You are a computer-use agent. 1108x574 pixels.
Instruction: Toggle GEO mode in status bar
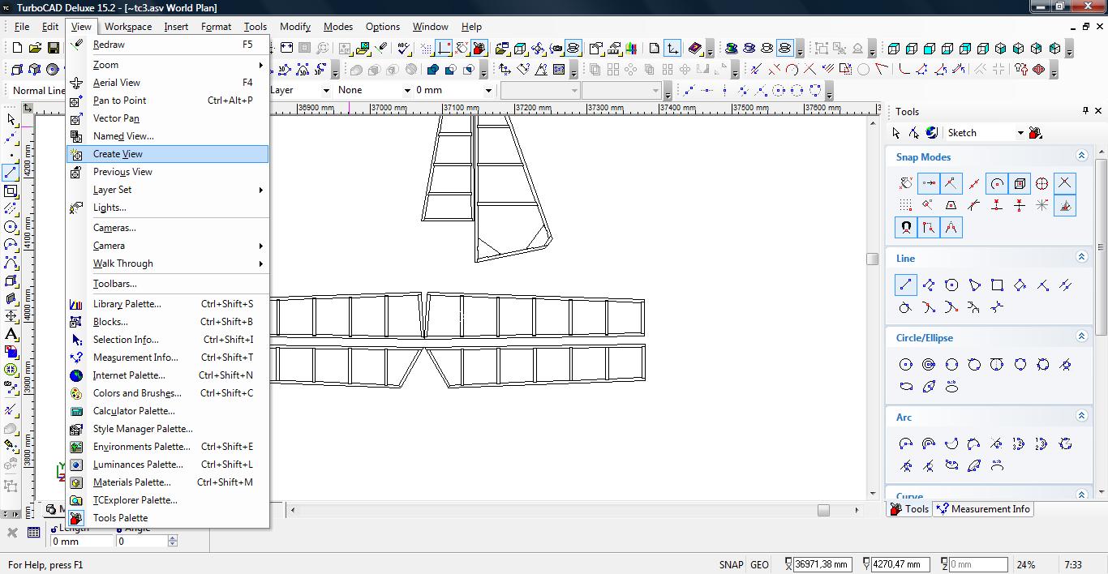[759, 565]
